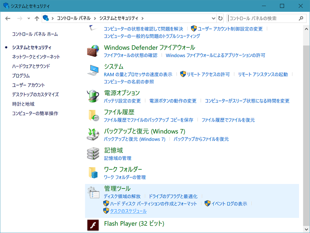Click the Flash Player red icon

click(x=93, y=225)
